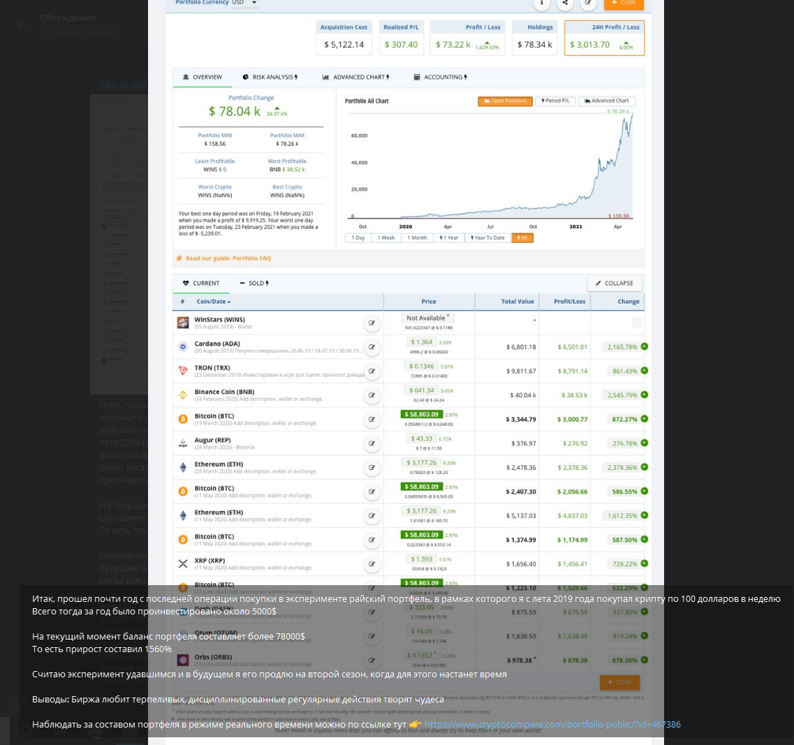
Task: Add a coin with top orange Coin button
Action: [624, 3]
